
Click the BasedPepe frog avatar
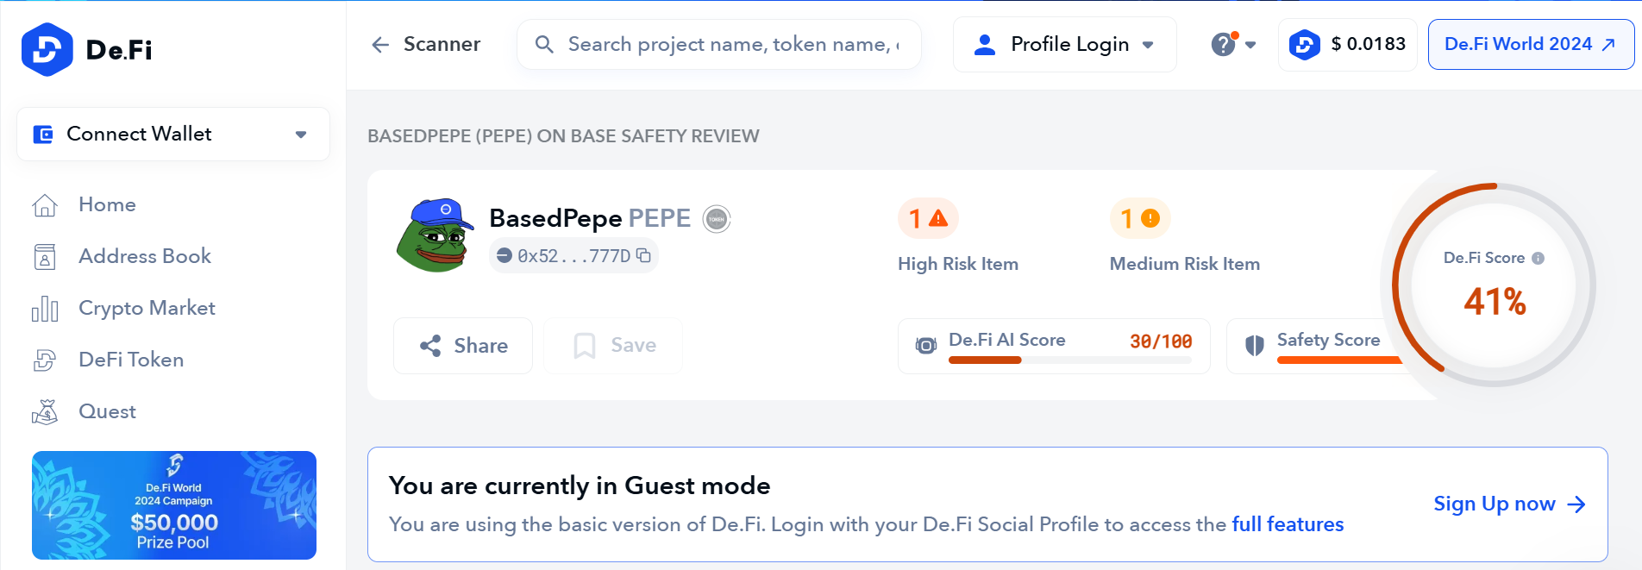436,236
